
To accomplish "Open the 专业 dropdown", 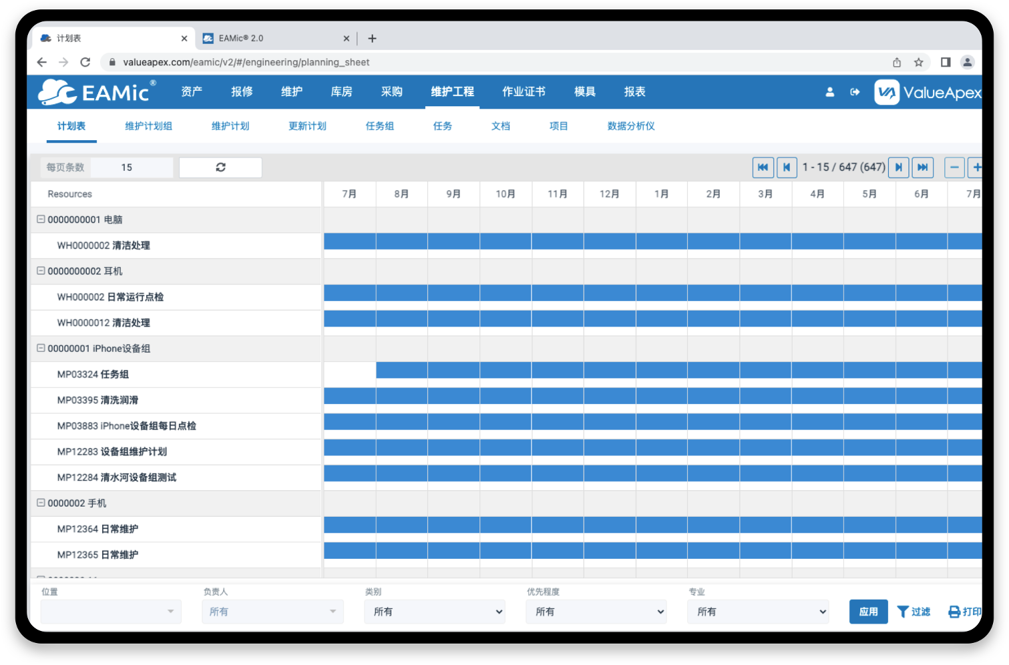I will (758, 612).
